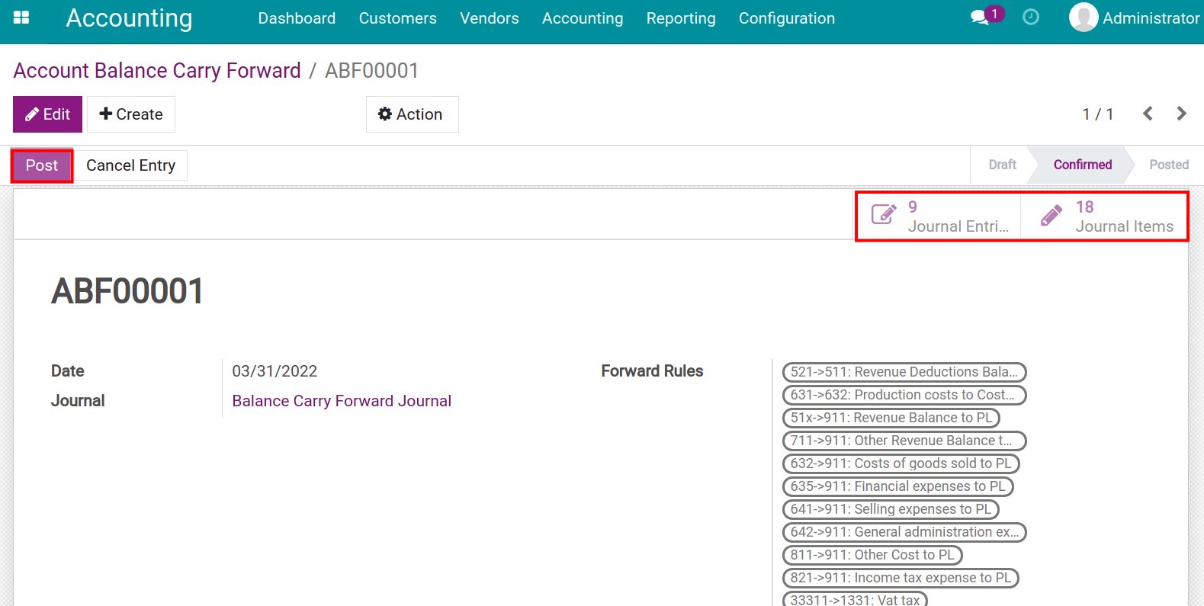This screenshot has width=1204, height=606.
Task: Select the Posted status stage
Action: click(x=1169, y=165)
